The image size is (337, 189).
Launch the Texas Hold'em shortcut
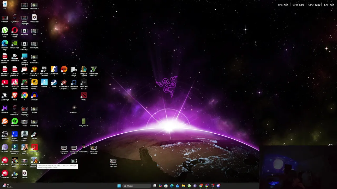(x=24, y=149)
